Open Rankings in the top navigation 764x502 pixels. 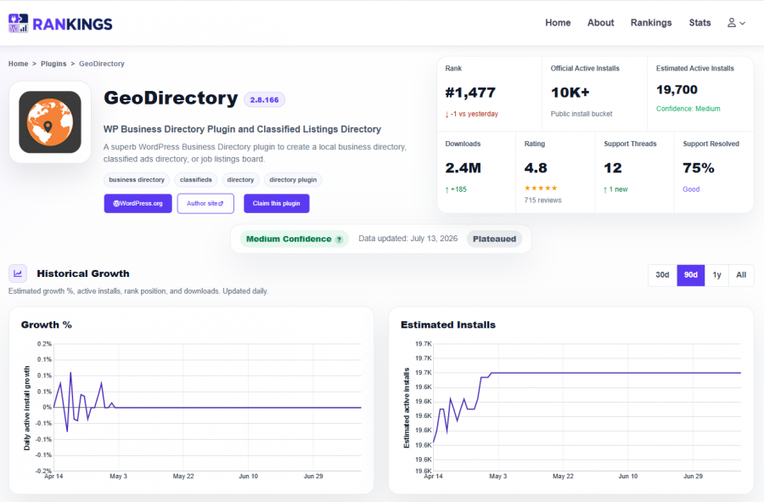pyautogui.click(x=651, y=23)
